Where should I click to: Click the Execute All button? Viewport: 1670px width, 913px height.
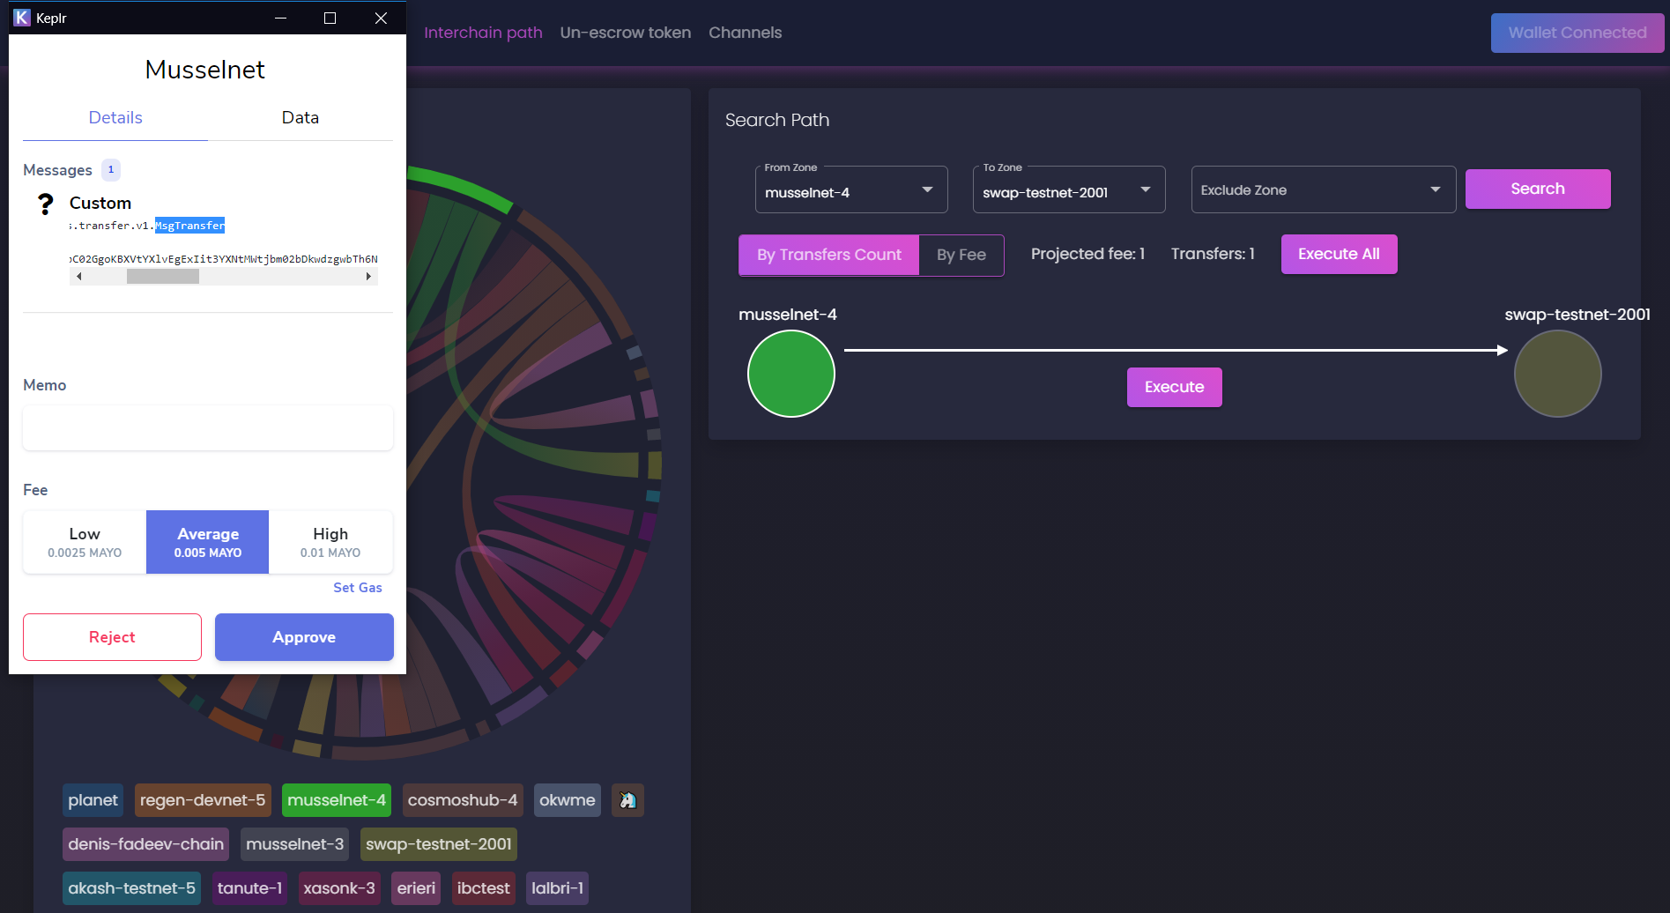tap(1339, 254)
